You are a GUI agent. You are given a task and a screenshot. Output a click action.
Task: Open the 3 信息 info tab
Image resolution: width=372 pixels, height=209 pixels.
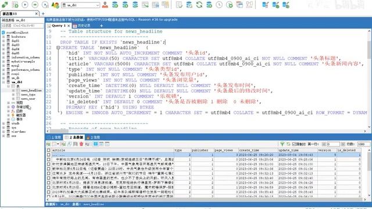point(93,137)
